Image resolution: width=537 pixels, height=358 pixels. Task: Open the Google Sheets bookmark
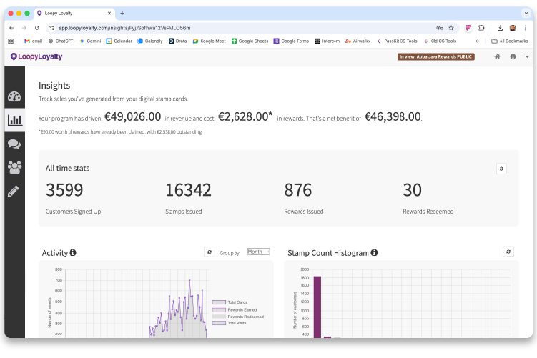click(250, 41)
